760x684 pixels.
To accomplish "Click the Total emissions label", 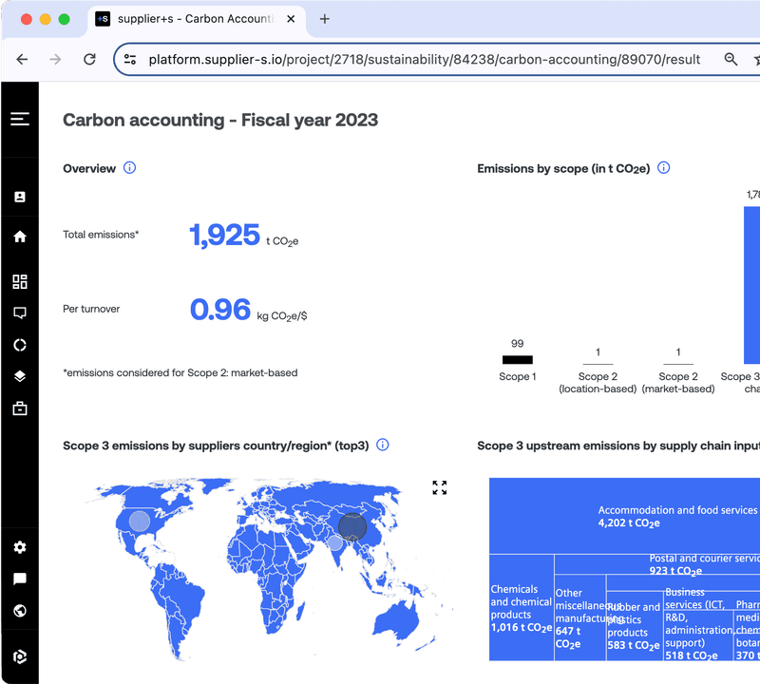I will tap(101, 235).
